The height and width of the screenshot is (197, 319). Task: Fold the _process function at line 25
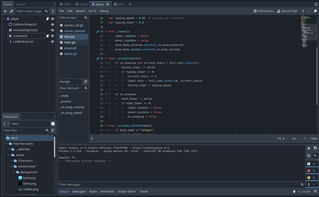[106, 58]
